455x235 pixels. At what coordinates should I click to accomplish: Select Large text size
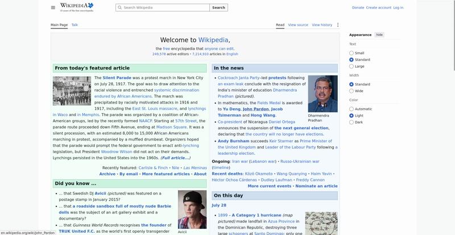click(351, 67)
